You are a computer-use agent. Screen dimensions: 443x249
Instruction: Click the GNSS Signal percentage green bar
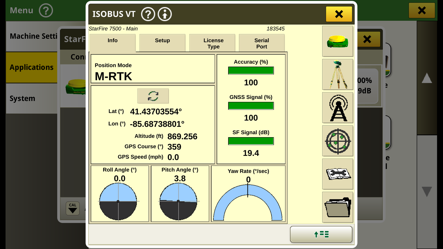251,106
